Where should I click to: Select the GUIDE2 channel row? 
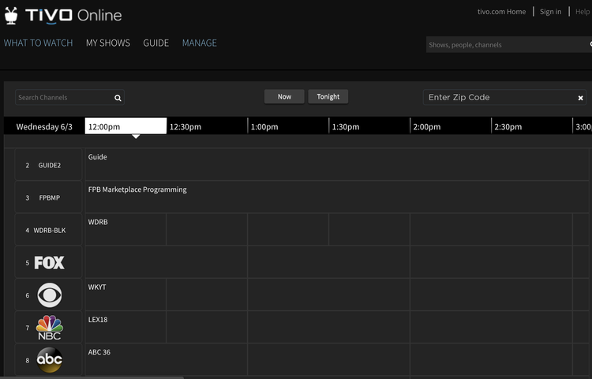(49, 165)
